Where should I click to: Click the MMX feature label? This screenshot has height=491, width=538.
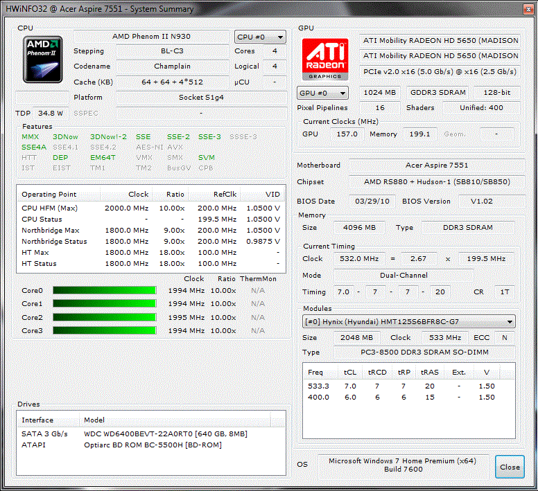[x=31, y=136]
